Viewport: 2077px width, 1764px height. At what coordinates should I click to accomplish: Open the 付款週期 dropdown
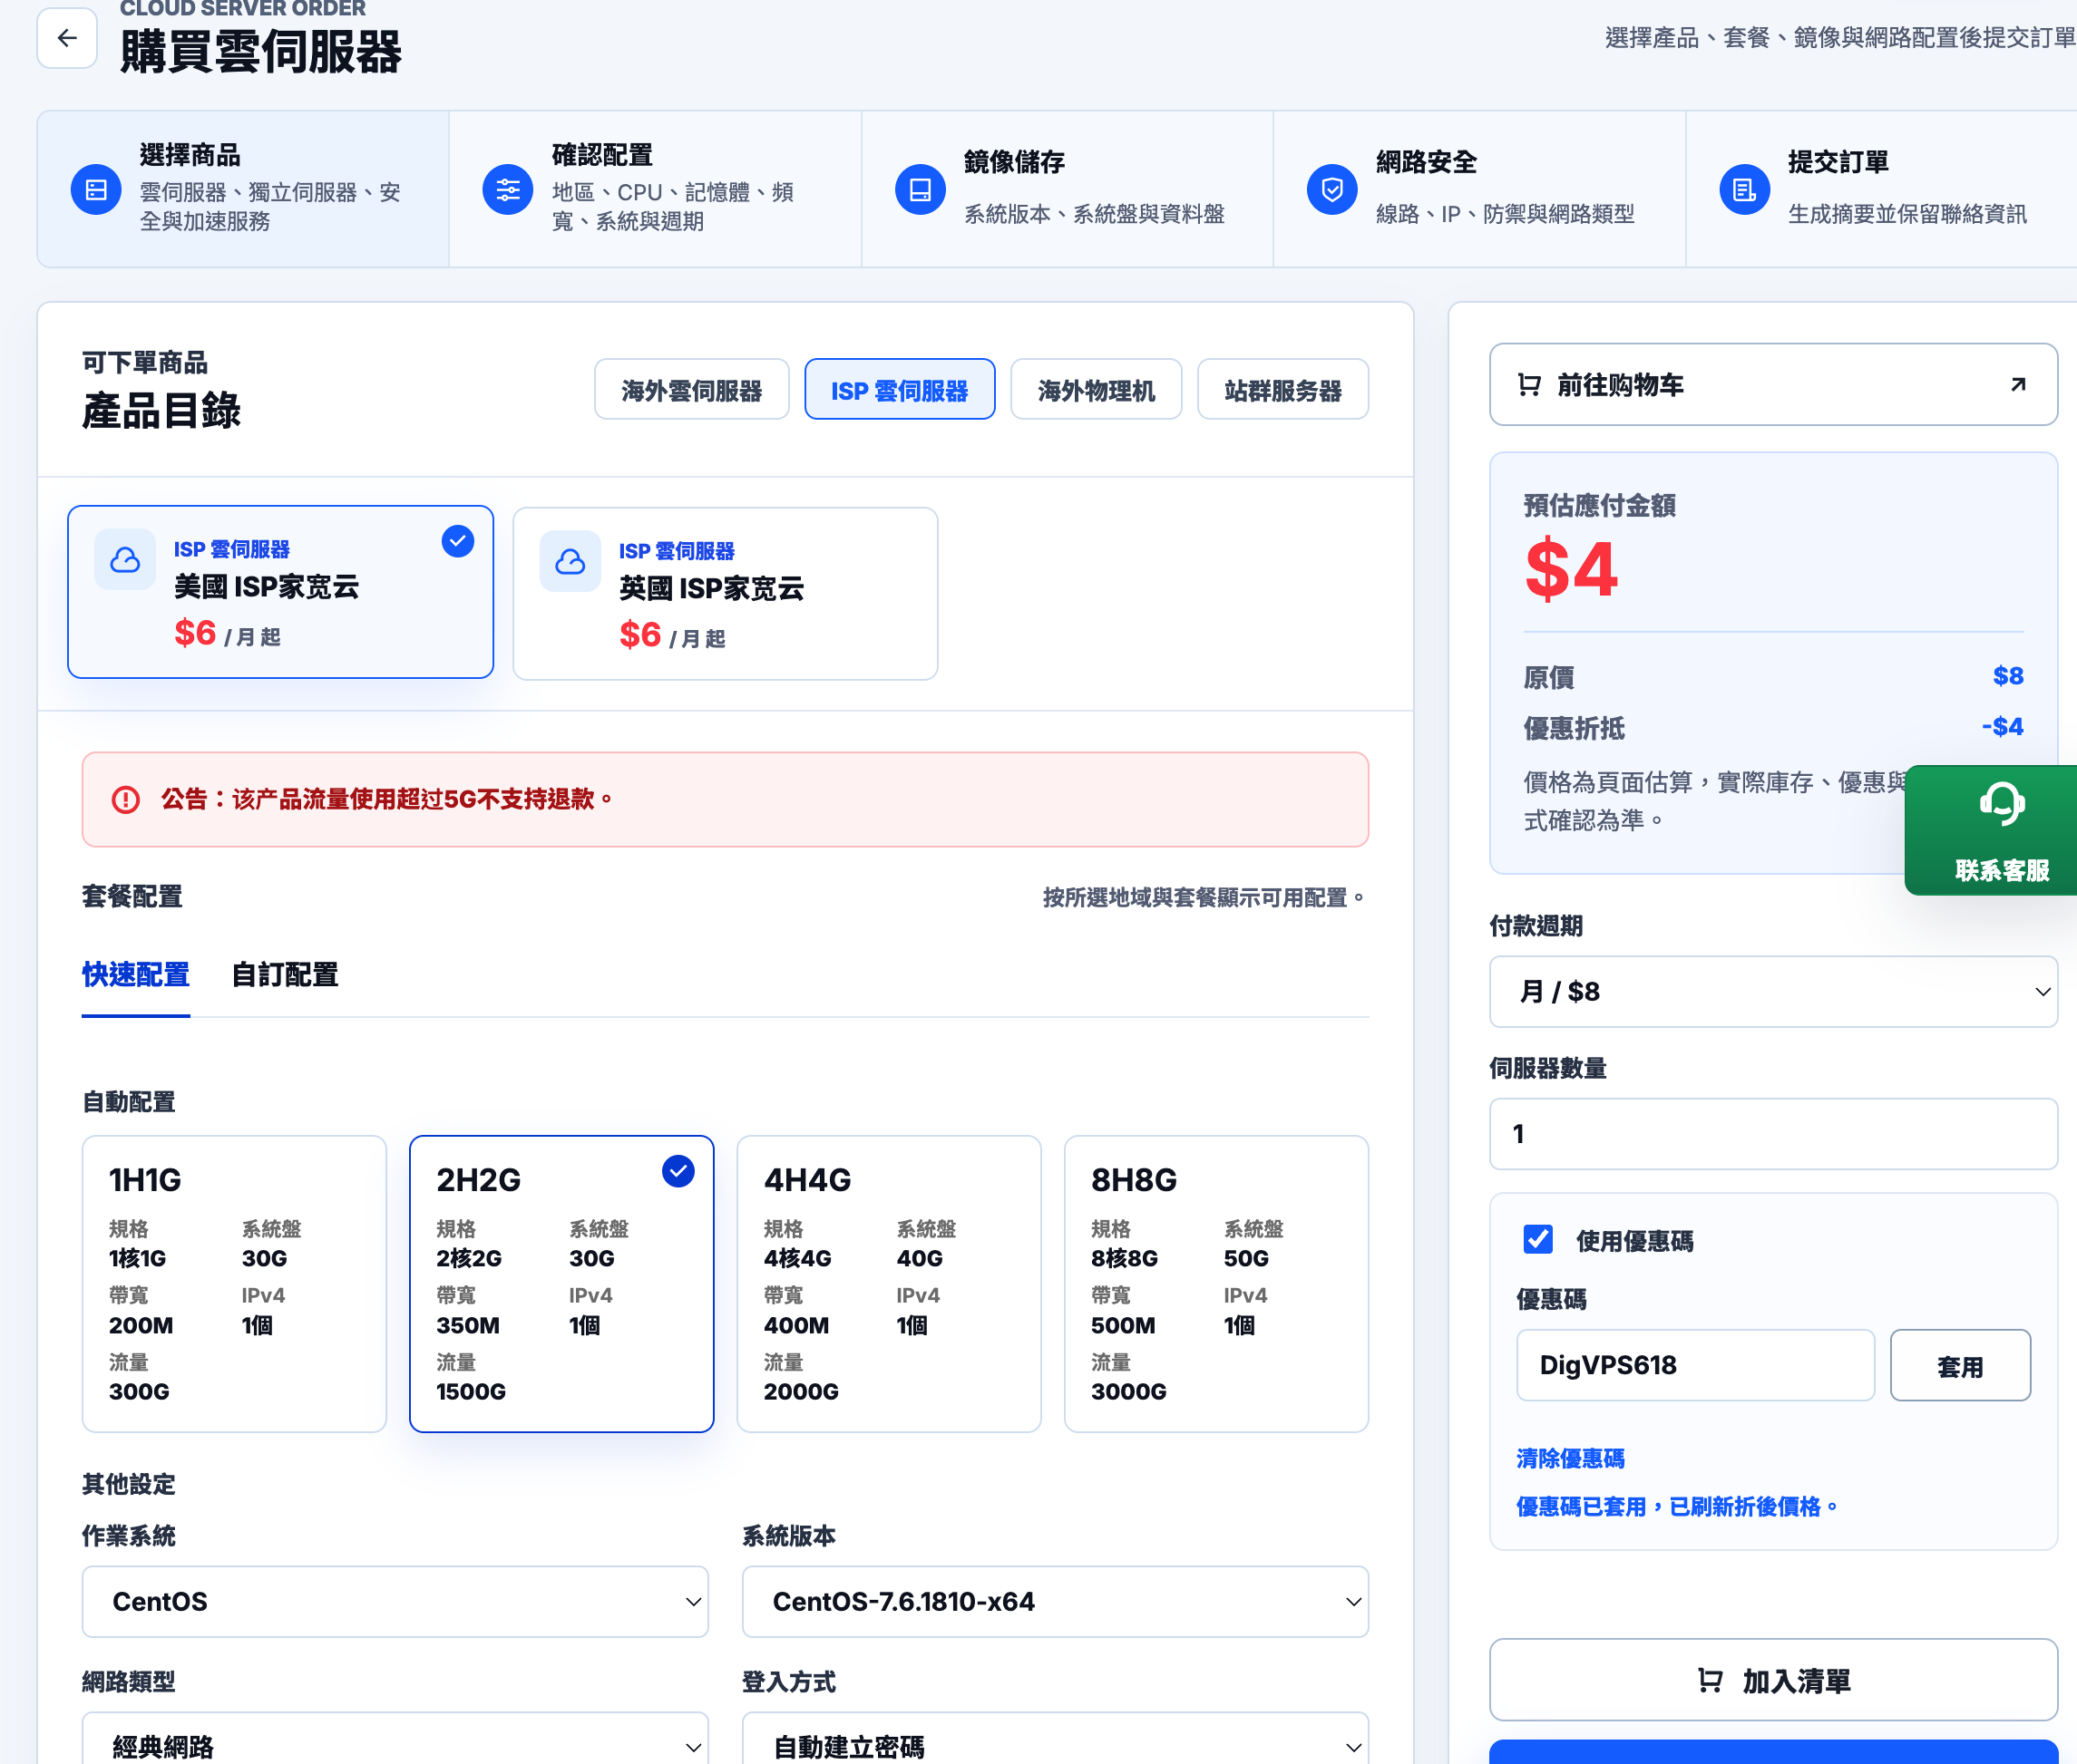point(1773,991)
